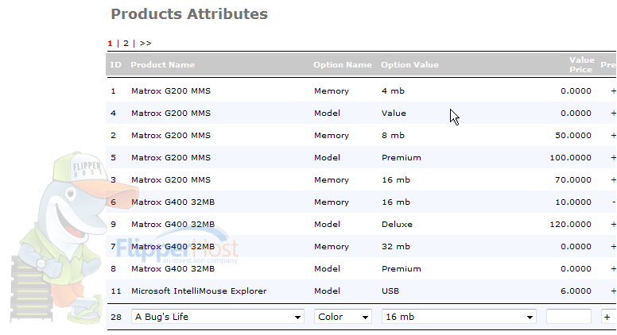Click the 120.0000 value price
The height and width of the screenshot is (335, 617).
point(570,224)
